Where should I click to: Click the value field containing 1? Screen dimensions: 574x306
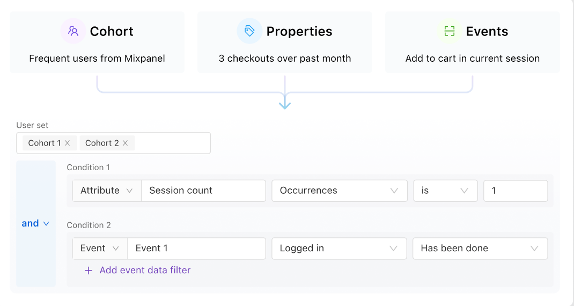tap(516, 191)
